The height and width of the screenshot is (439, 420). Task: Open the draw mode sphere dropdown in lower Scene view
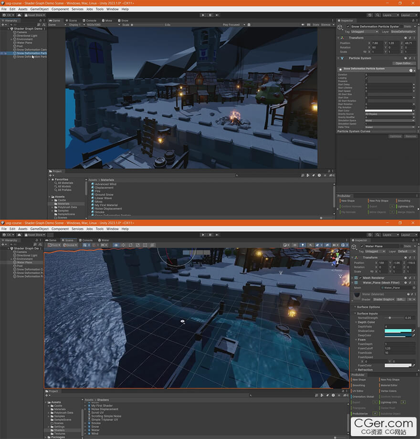pyautogui.click(x=286, y=245)
